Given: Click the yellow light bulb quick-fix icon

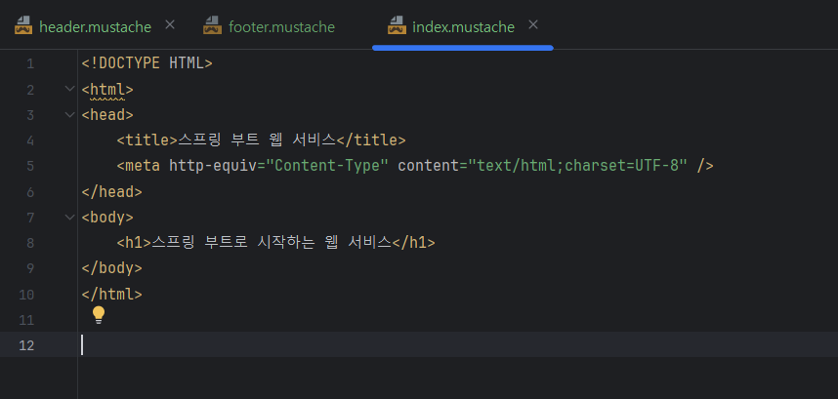Looking at the screenshot, I should coord(99,316).
